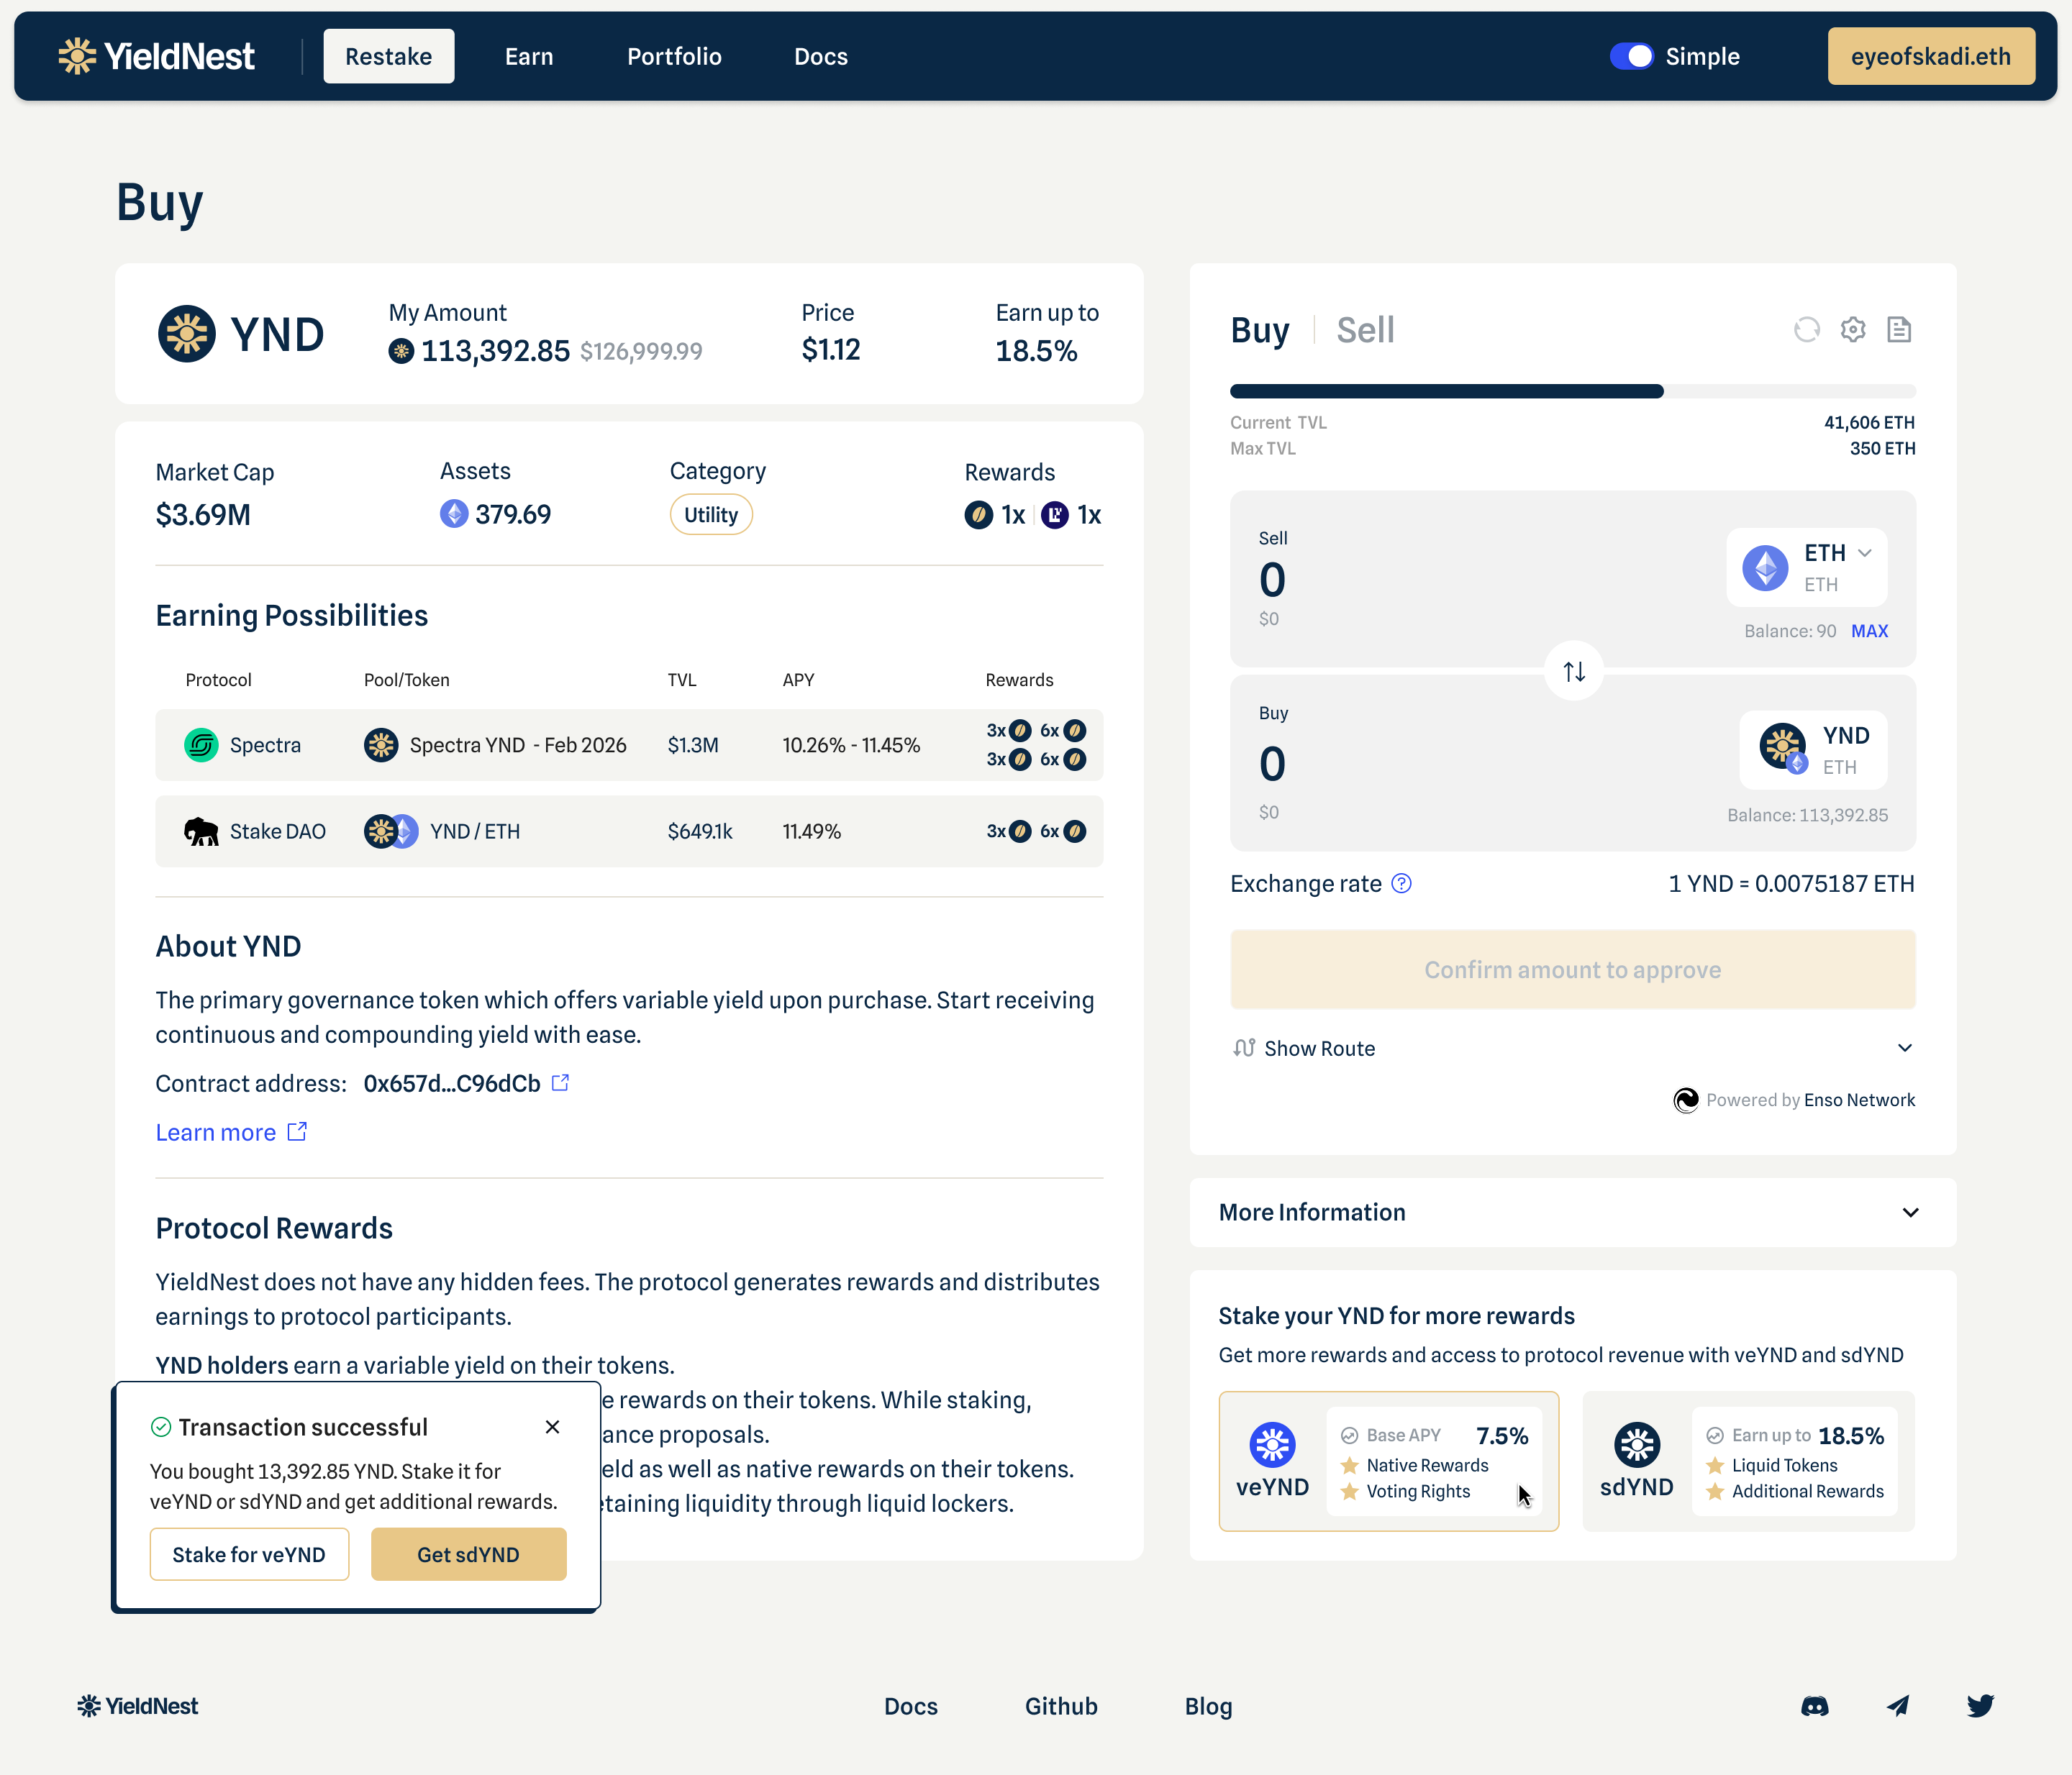Image resolution: width=2072 pixels, height=1775 pixels.
Task: Click the YieldNest logo in header
Action: point(156,56)
